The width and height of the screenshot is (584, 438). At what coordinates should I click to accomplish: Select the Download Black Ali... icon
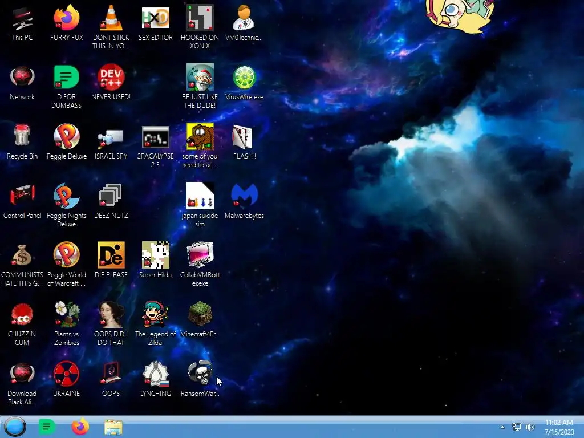click(22, 384)
